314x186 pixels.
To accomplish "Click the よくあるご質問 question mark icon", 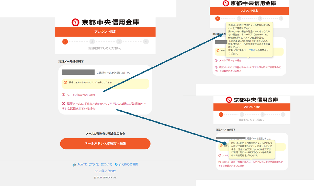I will point(116,164).
